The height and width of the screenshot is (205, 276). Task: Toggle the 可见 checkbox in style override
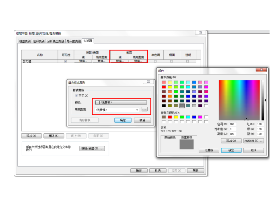(x=76, y=96)
